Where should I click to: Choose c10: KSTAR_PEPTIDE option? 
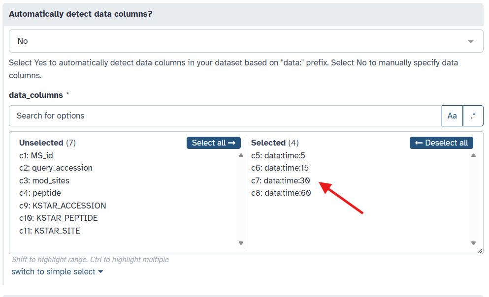59,218
